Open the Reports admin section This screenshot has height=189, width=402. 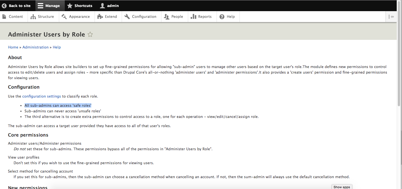pyautogui.click(x=201, y=17)
